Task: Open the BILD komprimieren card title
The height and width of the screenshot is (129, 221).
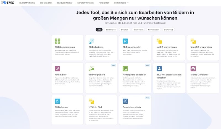Action: coord(65,47)
